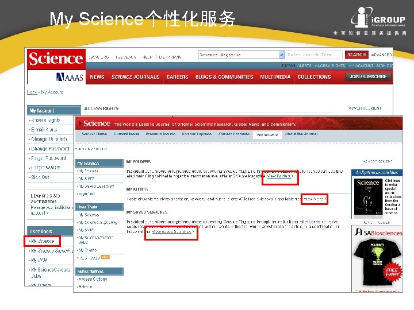Click the JOIN / SUBSCRIBE button
The height and width of the screenshot is (310, 414).
[x=368, y=77]
